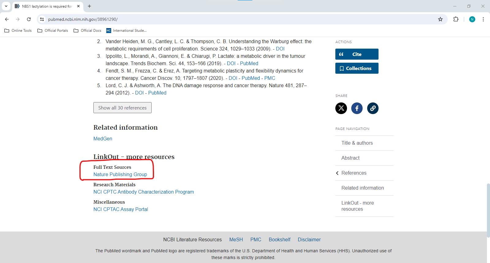Copy the permalink with the link icon
The image size is (490, 263).
[x=373, y=108]
